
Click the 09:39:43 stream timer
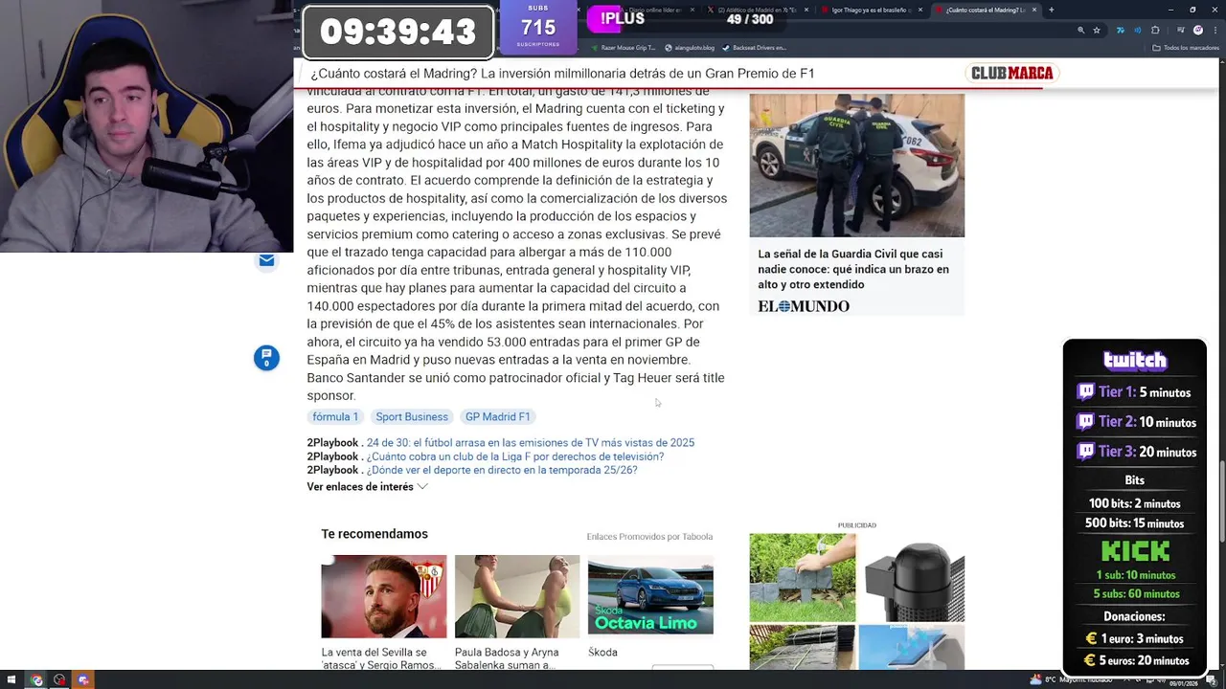397,32
